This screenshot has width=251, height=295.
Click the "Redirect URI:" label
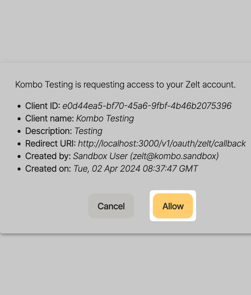[51, 144]
